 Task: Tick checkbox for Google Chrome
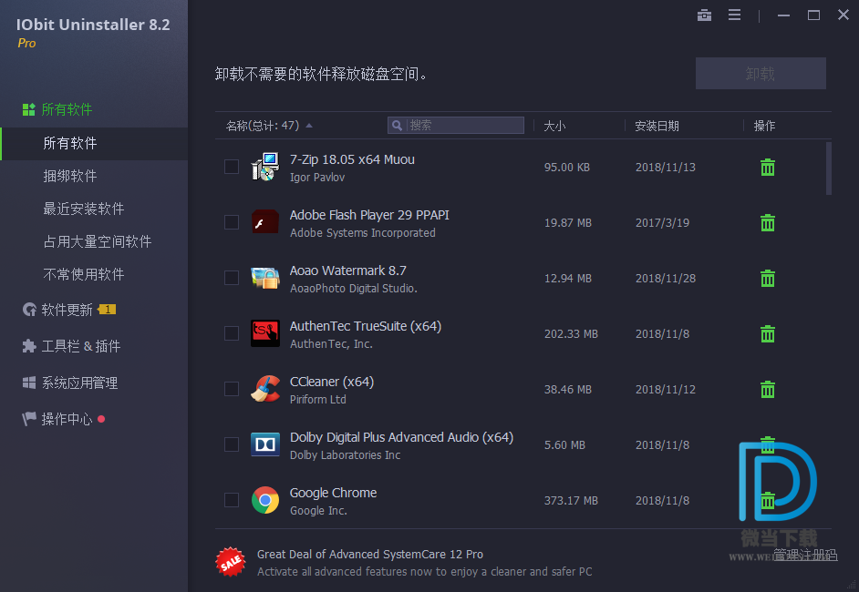tap(232, 500)
